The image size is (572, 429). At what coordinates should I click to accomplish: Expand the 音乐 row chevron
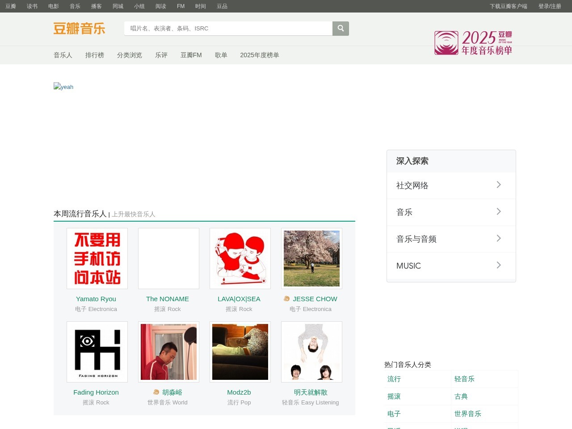[499, 212]
